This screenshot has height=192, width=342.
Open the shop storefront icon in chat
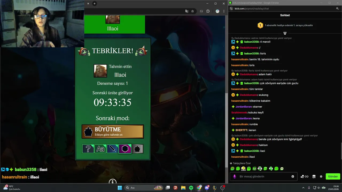click(x=314, y=177)
